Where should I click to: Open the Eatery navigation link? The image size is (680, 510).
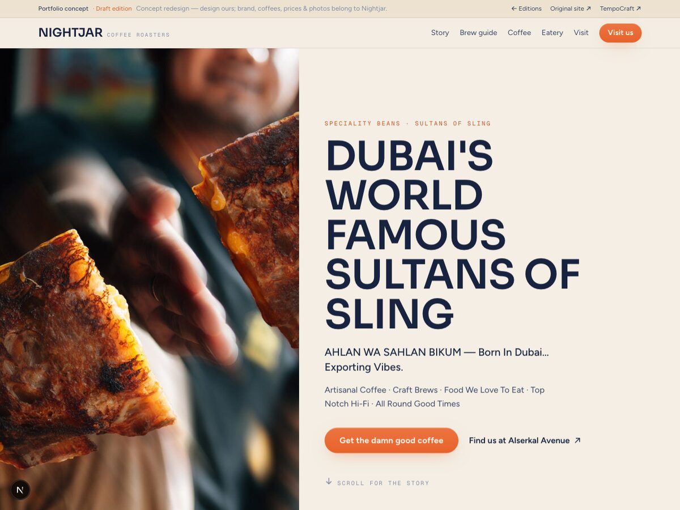click(552, 33)
